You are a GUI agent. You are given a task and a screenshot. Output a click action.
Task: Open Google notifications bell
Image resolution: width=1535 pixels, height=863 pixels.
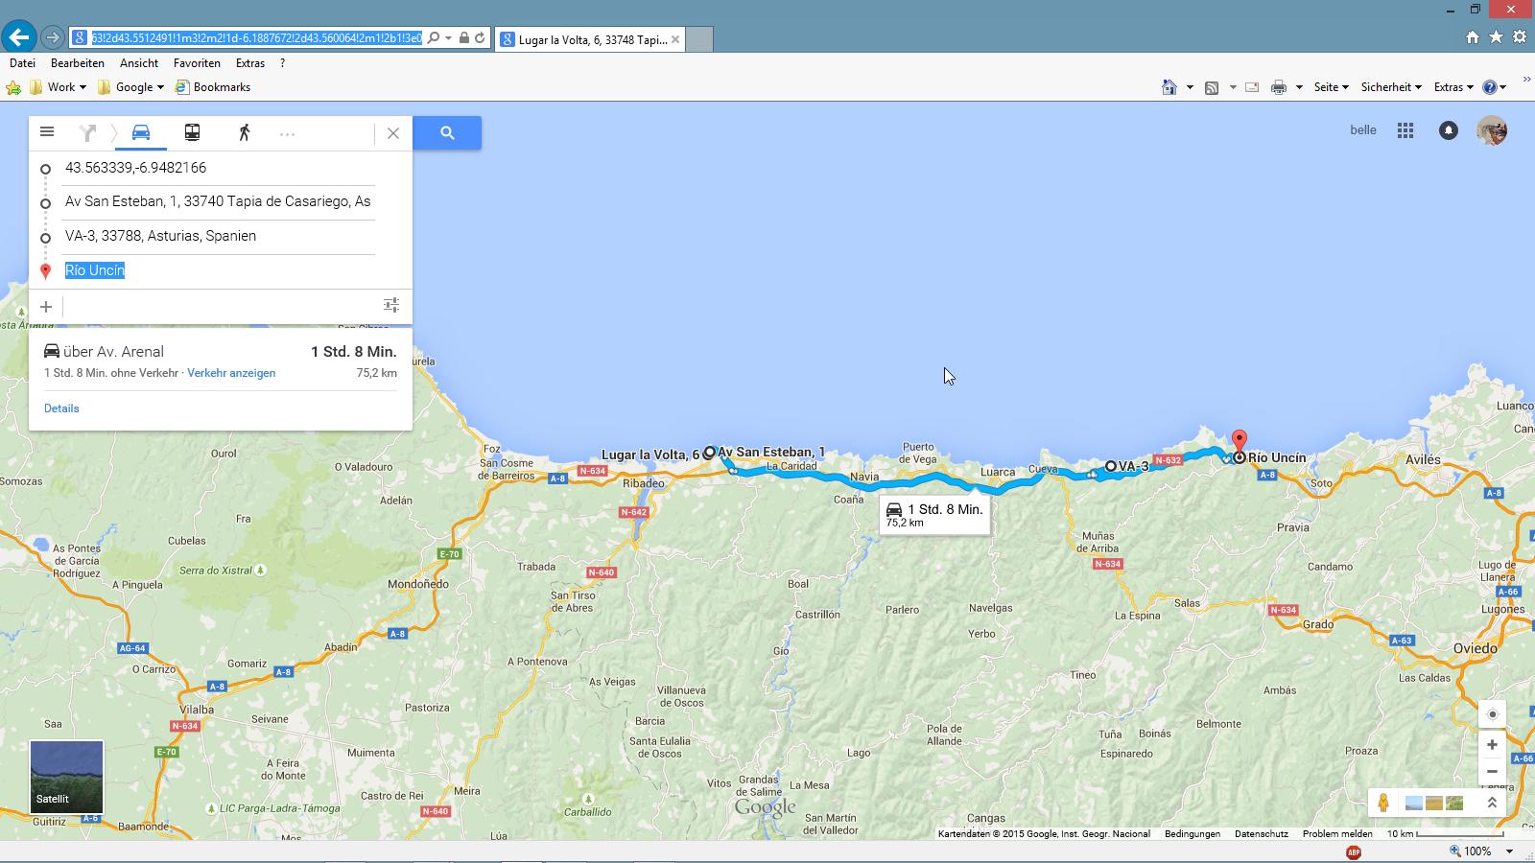tap(1449, 130)
